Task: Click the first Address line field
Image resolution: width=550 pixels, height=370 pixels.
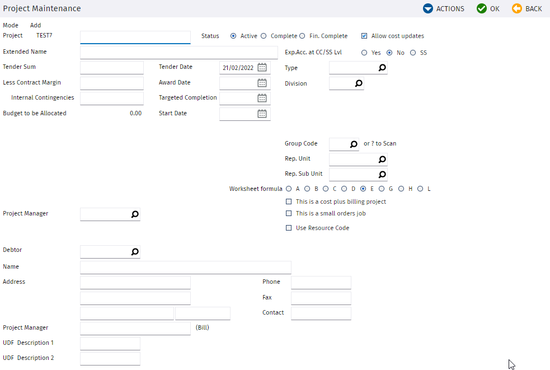Action: coord(135,283)
